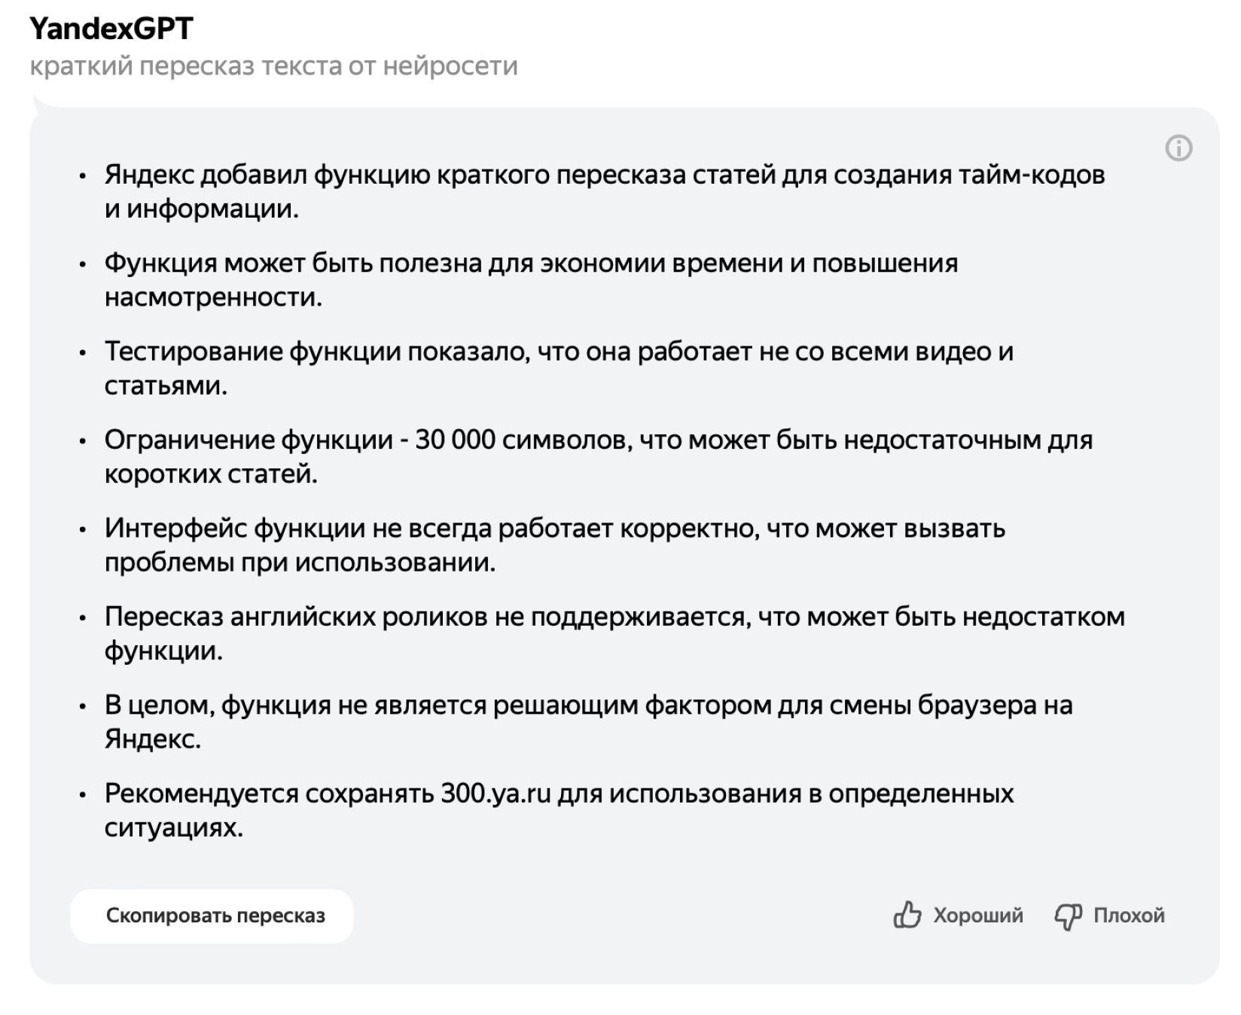The height and width of the screenshot is (1015, 1241).
Task: Click the YandexGPT heading
Action: tap(111, 29)
